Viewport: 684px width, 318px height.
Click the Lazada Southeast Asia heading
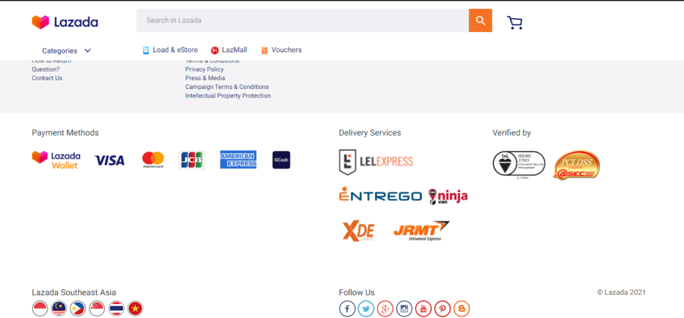pos(74,292)
